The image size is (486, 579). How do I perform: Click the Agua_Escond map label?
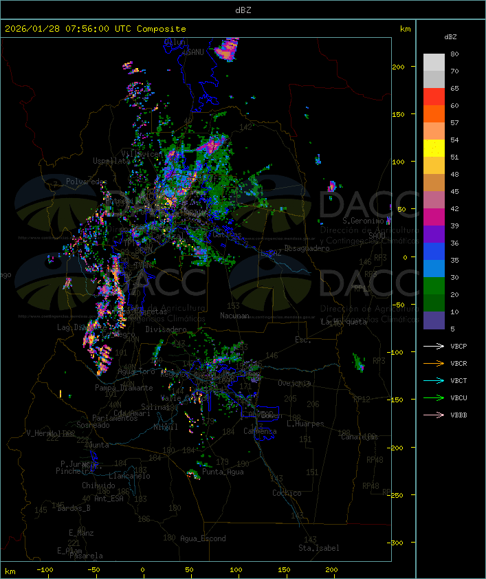tap(203, 538)
